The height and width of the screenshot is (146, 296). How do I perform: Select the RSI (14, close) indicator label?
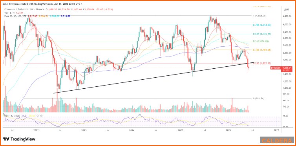[x=12, y=115]
